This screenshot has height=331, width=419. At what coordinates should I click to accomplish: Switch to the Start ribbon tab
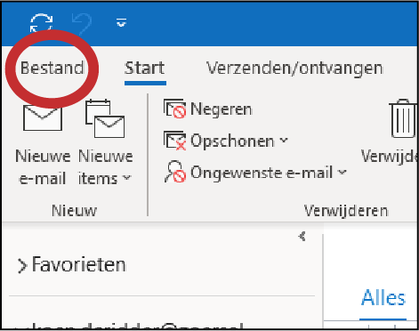145,69
